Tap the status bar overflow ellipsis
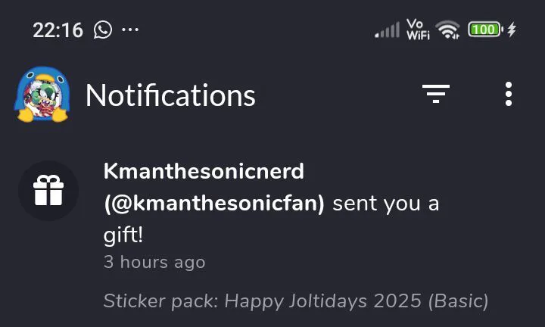545x327 pixels. pos(130,30)
